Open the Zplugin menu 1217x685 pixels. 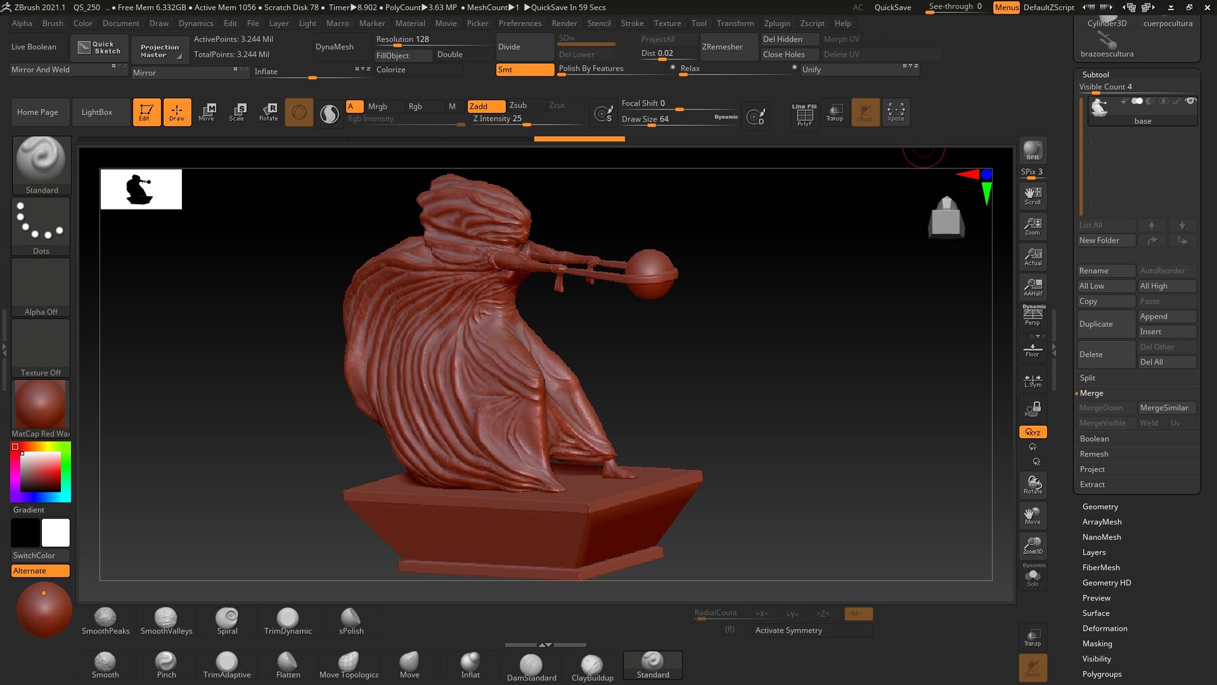point(777,23)
